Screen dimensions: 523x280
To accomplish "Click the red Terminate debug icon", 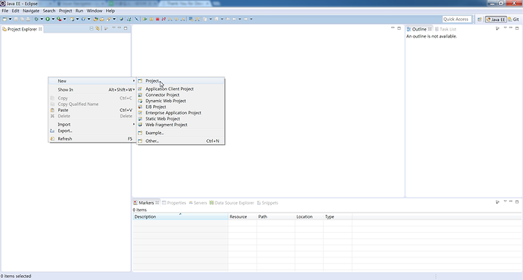I will pyautogui.click(x=158, y=19).
